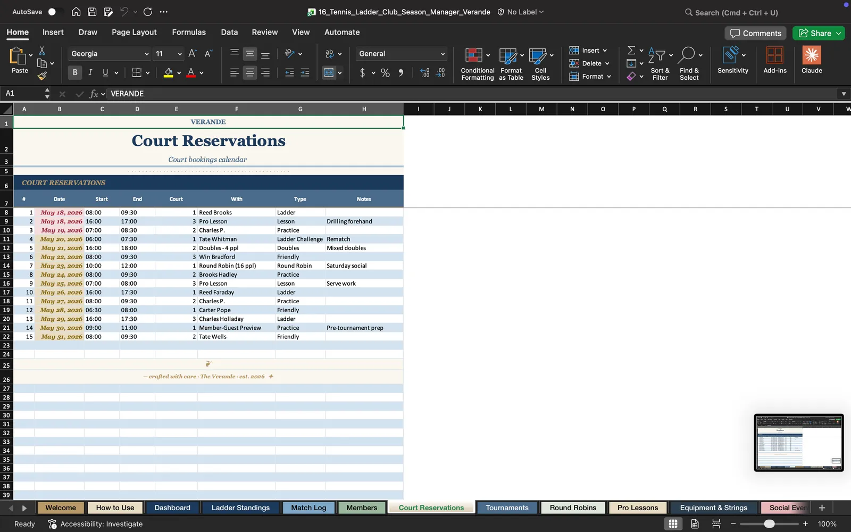
Task: Switch to the Insert ribbon tab
Action: click(x=53, y=32)
